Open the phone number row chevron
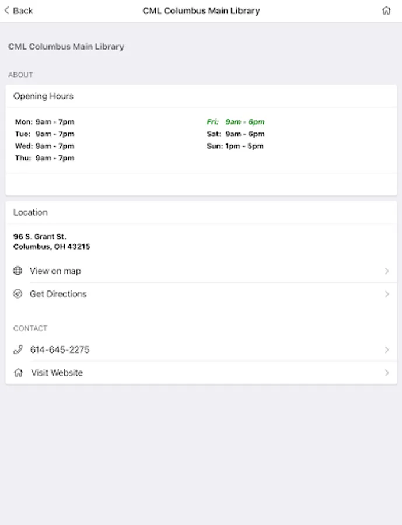Viewport: 402px width, 525px height. click(387, 349)
